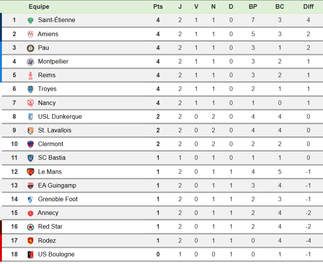Click the Diff column header
This screenshot has width=323, height=264.
pyautogui.click(x=308, y=7)
